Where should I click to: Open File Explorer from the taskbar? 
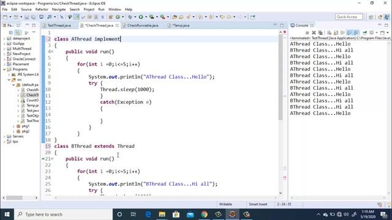162,215
